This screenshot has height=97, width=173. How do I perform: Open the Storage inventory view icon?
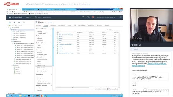point(19,22)
